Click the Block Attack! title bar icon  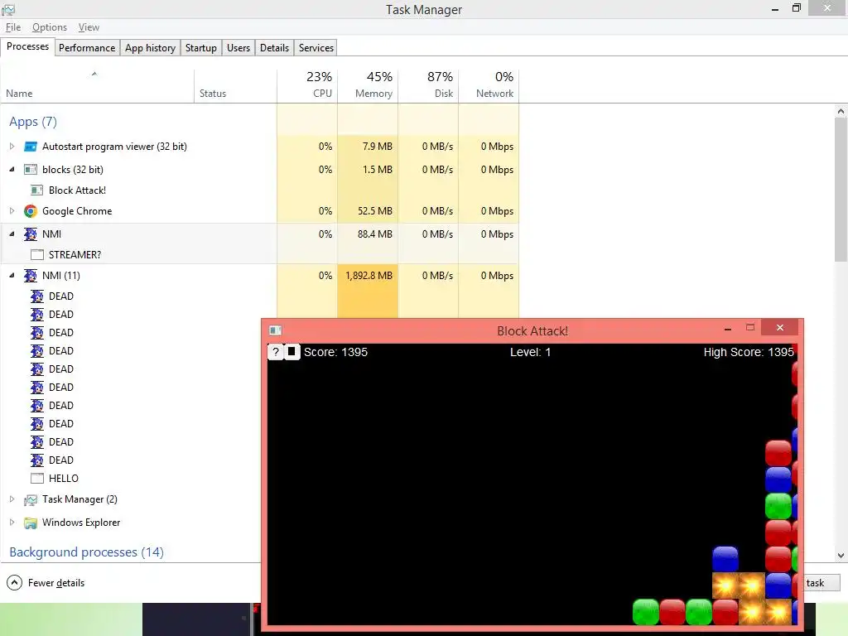point(275,330)
